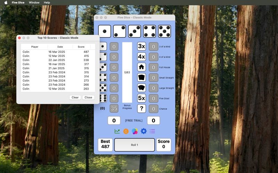Image resolution: width=278 pixels, height=173 pixels.
Task: Click the Chance question mark icon
Action: pyautogui.click(x=141, y=109)
